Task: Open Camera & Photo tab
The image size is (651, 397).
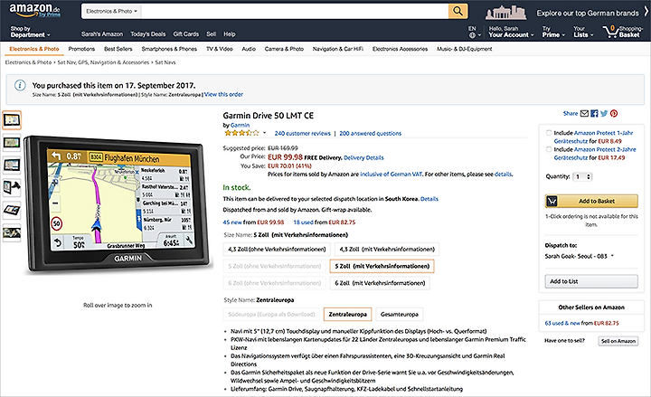Action: click(284, 49)
